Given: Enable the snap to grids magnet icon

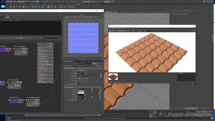Looking at the screenshot, I should point(44,1).
